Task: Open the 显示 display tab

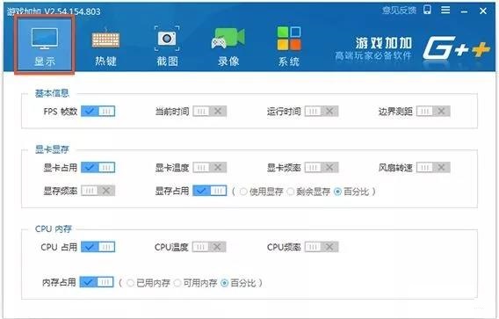Action: tap(45, 45)
